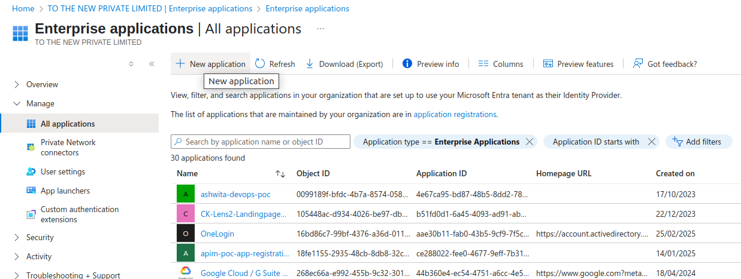Image resolution: width=741 pixels, height=279 pixels.
Task: Click the Refresh circular arrow icon
Action: [260, 64]
